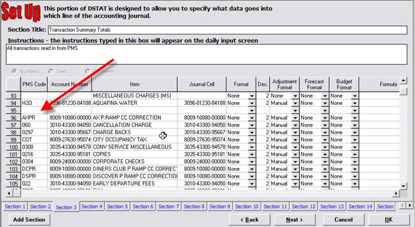Click the Section Title input field

[228, 30]
